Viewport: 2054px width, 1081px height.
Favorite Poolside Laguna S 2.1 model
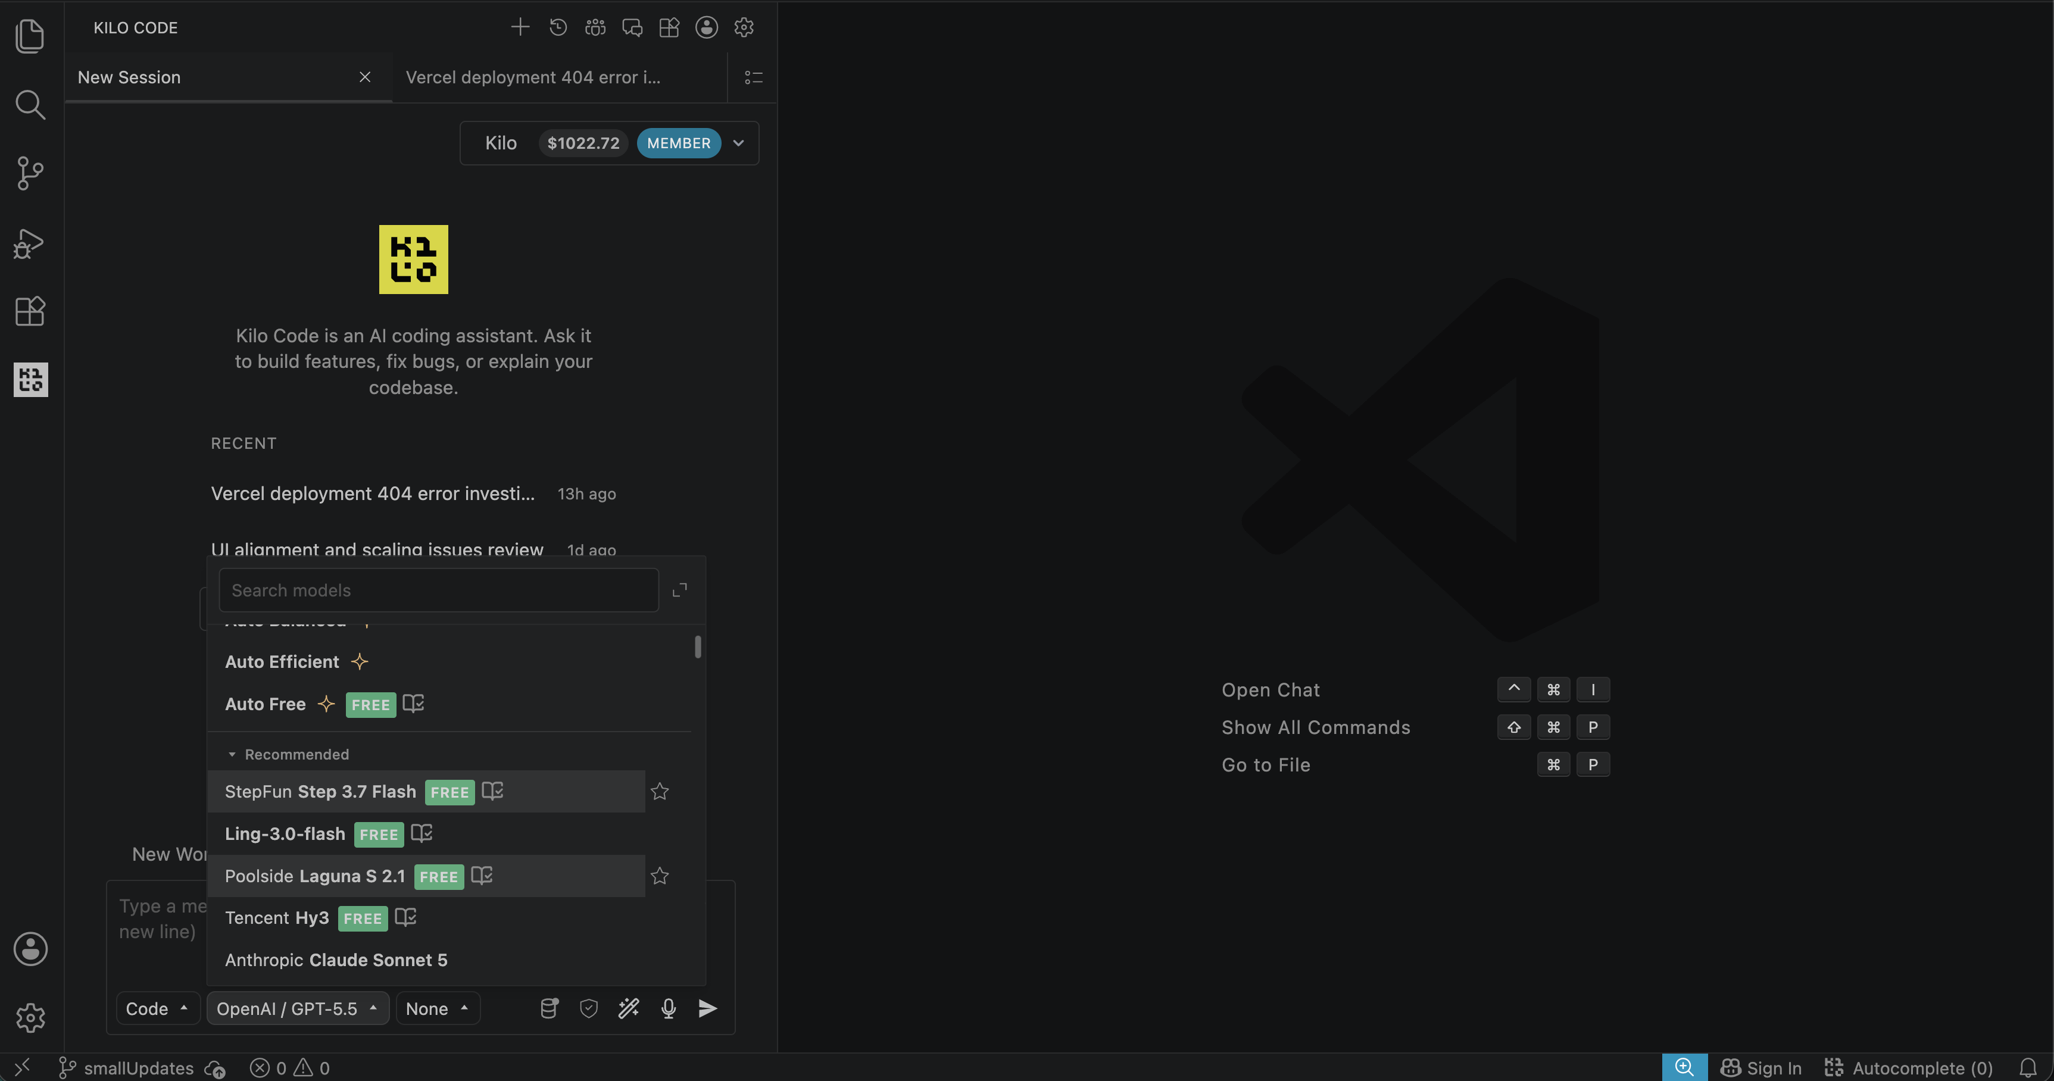[x=660, y=876]
